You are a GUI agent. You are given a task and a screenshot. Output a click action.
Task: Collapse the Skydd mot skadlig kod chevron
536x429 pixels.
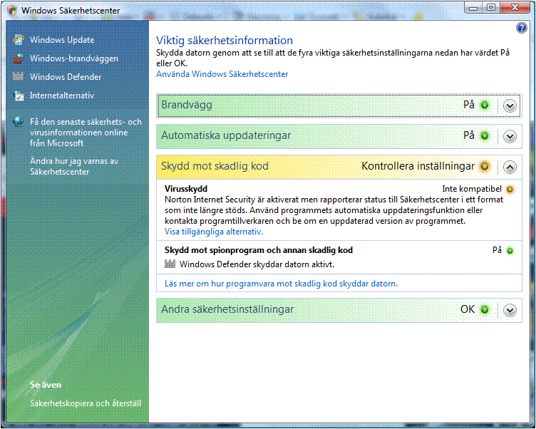[x=510, y=167]
